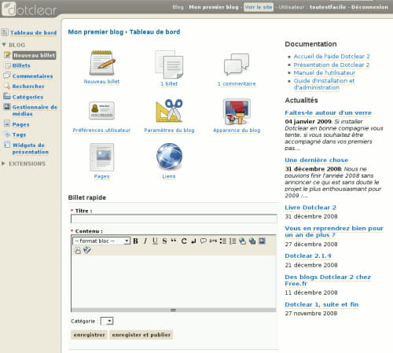This screenshot has width=393, height=353.
Task: Insert a blockquote with the speech bubble icon
Action: [x=204, y=241]
